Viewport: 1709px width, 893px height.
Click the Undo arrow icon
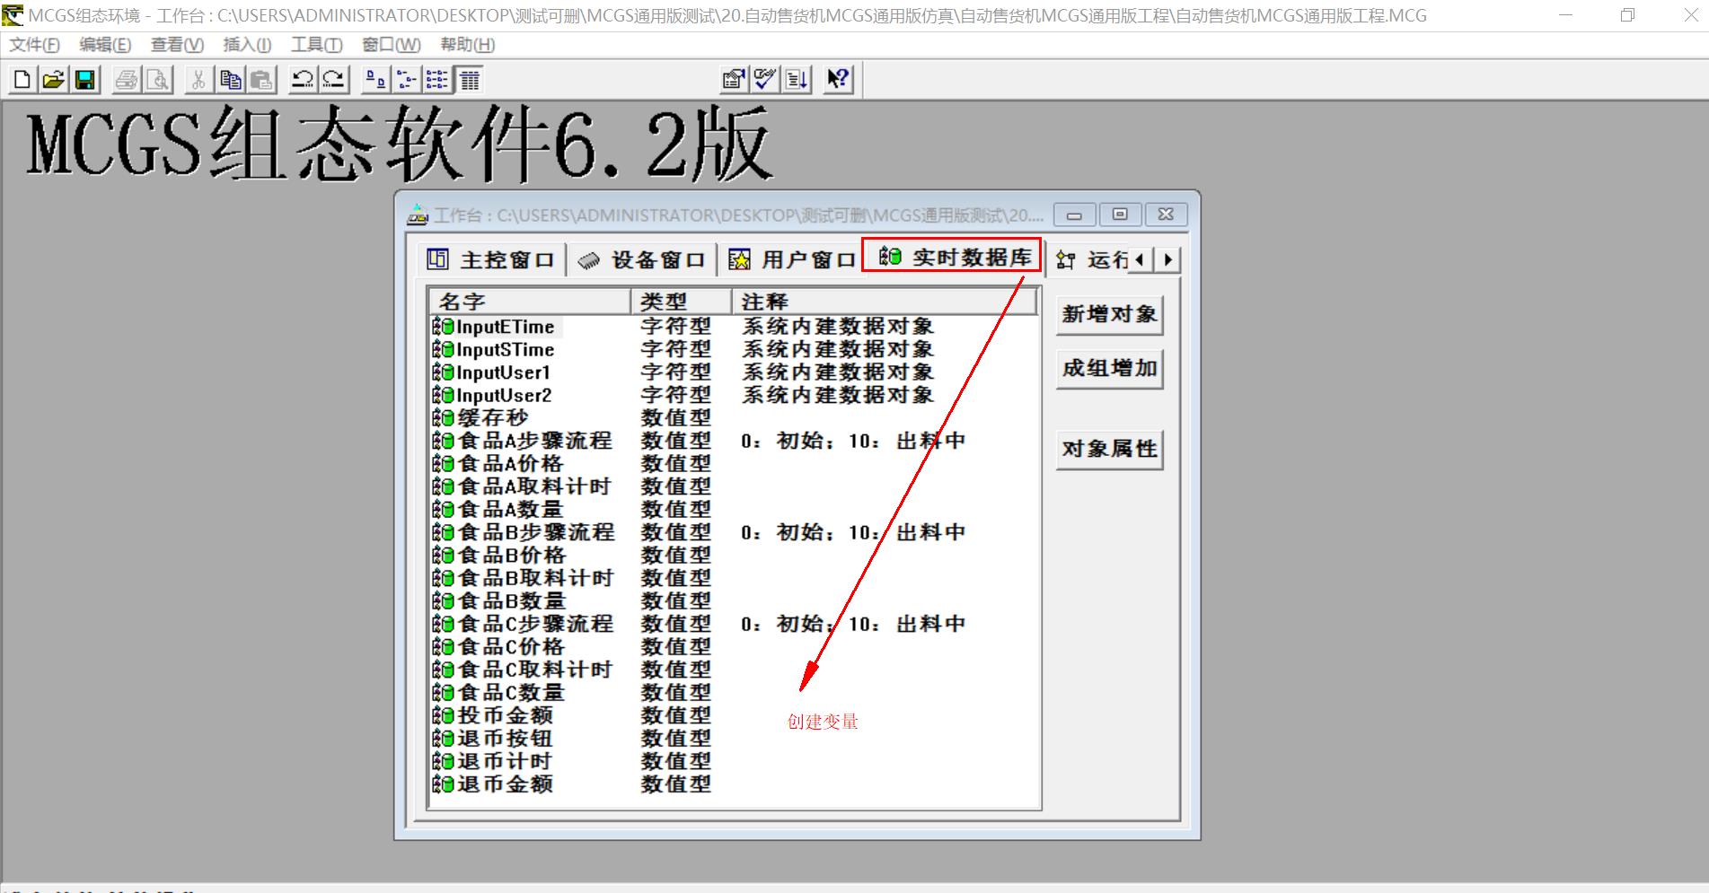[303, 80]
